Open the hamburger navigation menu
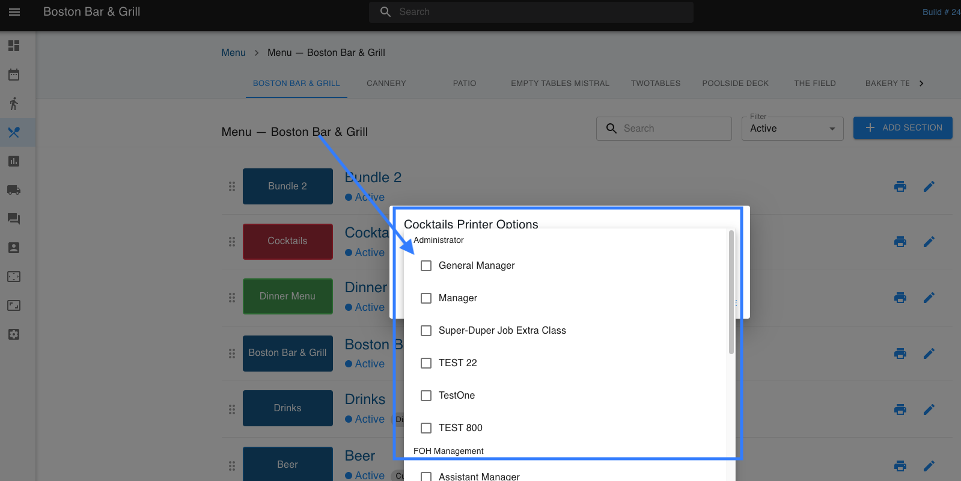 tap(14, 12)
